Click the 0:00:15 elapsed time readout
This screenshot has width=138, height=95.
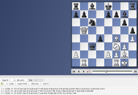tap(46, 84)
